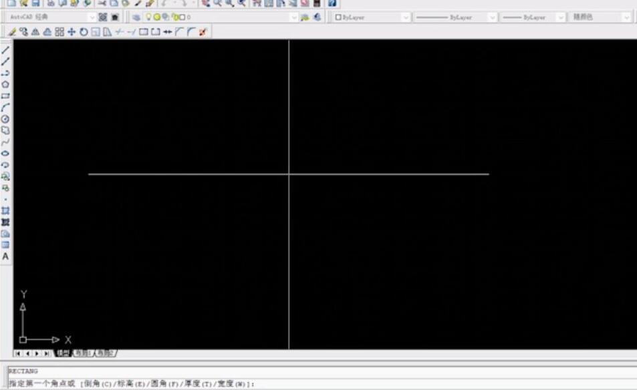Click Make Object's Layer Current icon

coord(305,17)
